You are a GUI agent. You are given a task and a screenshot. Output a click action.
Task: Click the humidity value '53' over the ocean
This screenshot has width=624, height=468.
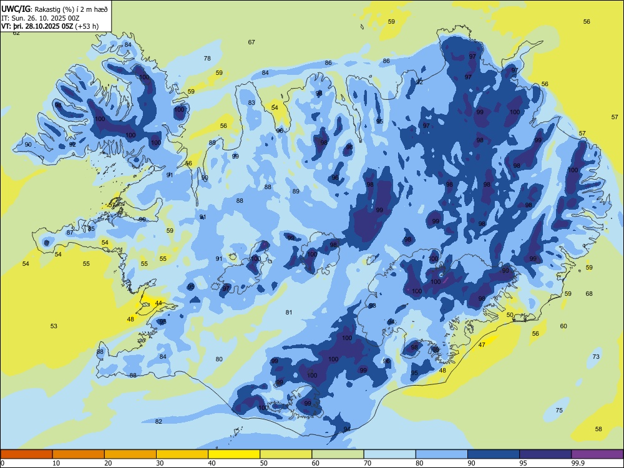tap(54, 326)
